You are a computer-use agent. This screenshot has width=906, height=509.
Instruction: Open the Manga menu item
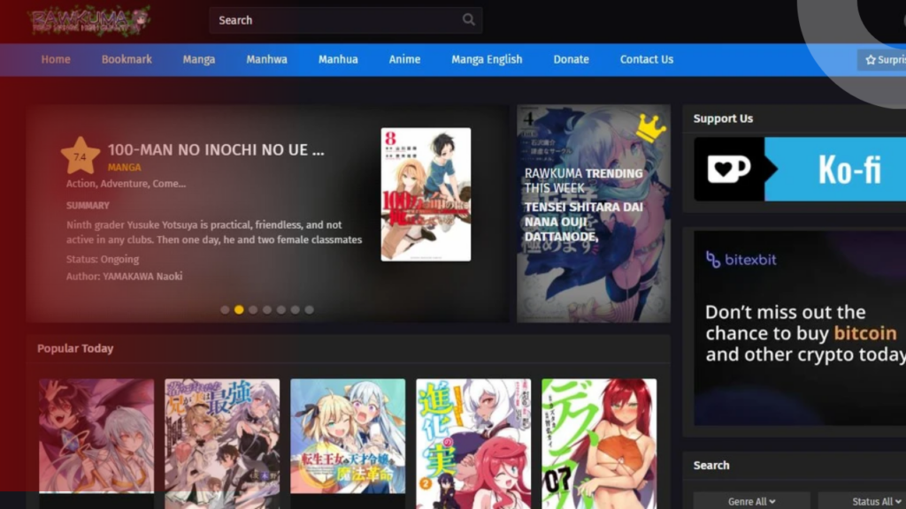[x=199, y=59]
